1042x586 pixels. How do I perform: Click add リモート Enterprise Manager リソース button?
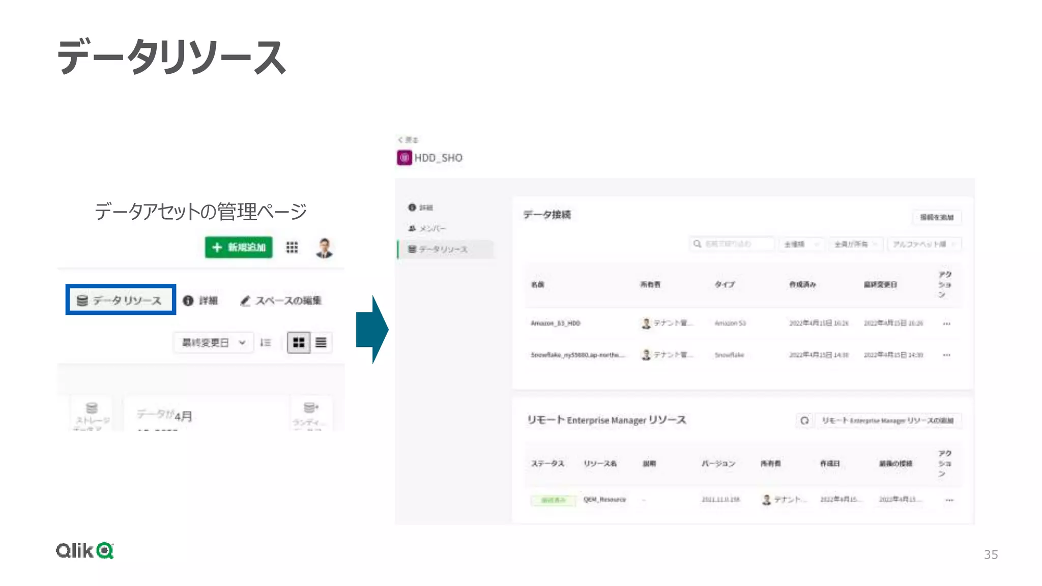pyautogui.click(x=888, y=421)
